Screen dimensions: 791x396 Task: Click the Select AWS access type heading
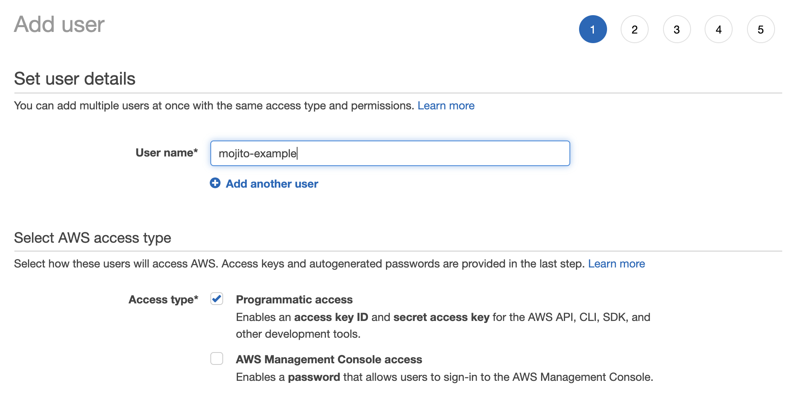[92, 238]
